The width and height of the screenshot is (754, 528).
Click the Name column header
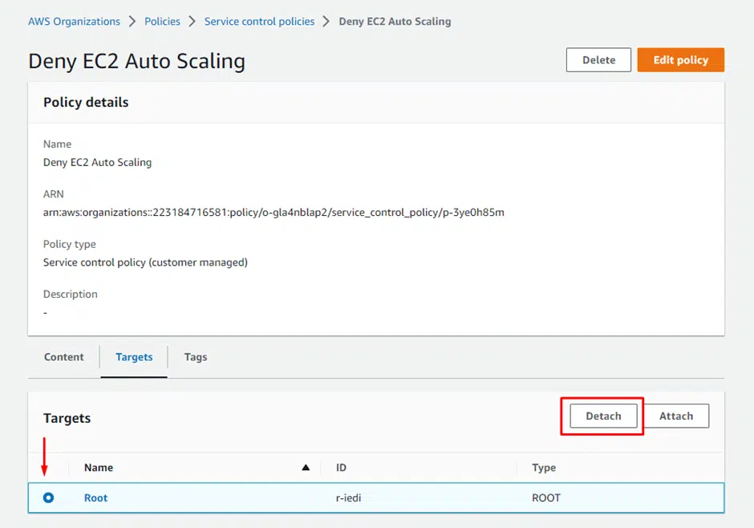tap(99, 467)
